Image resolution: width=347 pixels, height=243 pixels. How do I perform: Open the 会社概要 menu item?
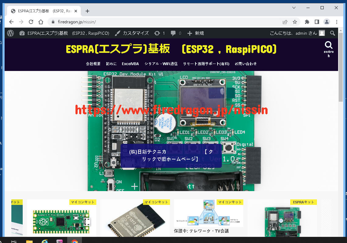[x=93, y=64]
